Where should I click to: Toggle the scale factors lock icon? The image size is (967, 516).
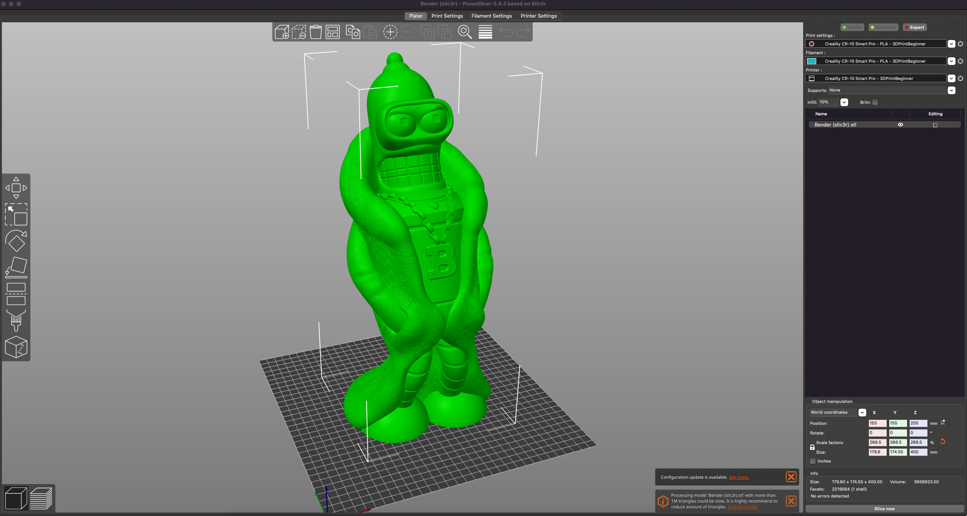(812, 447)
